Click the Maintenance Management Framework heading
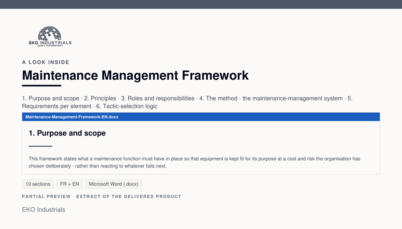 pyautogui.click(x=135, y=75)
